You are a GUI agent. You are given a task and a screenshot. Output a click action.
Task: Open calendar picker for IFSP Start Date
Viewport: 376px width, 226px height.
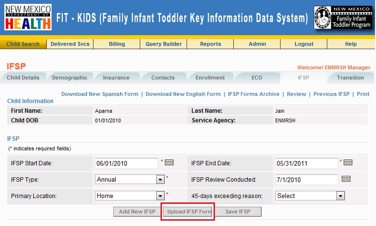pyautogui.click(x=169, y=163)
